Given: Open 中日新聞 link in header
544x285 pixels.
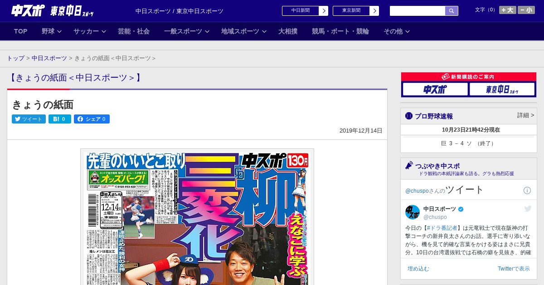Looking at the screenshot, I should (305, 11).
